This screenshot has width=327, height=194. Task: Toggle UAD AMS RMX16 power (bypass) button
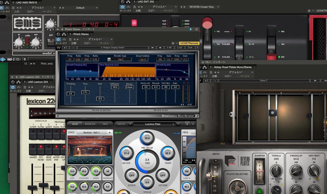tap(2, 8)
